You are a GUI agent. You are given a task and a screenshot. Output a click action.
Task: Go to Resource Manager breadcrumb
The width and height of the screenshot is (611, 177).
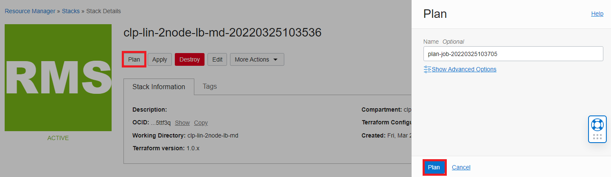pyautogui.click(x=30, y=11)
